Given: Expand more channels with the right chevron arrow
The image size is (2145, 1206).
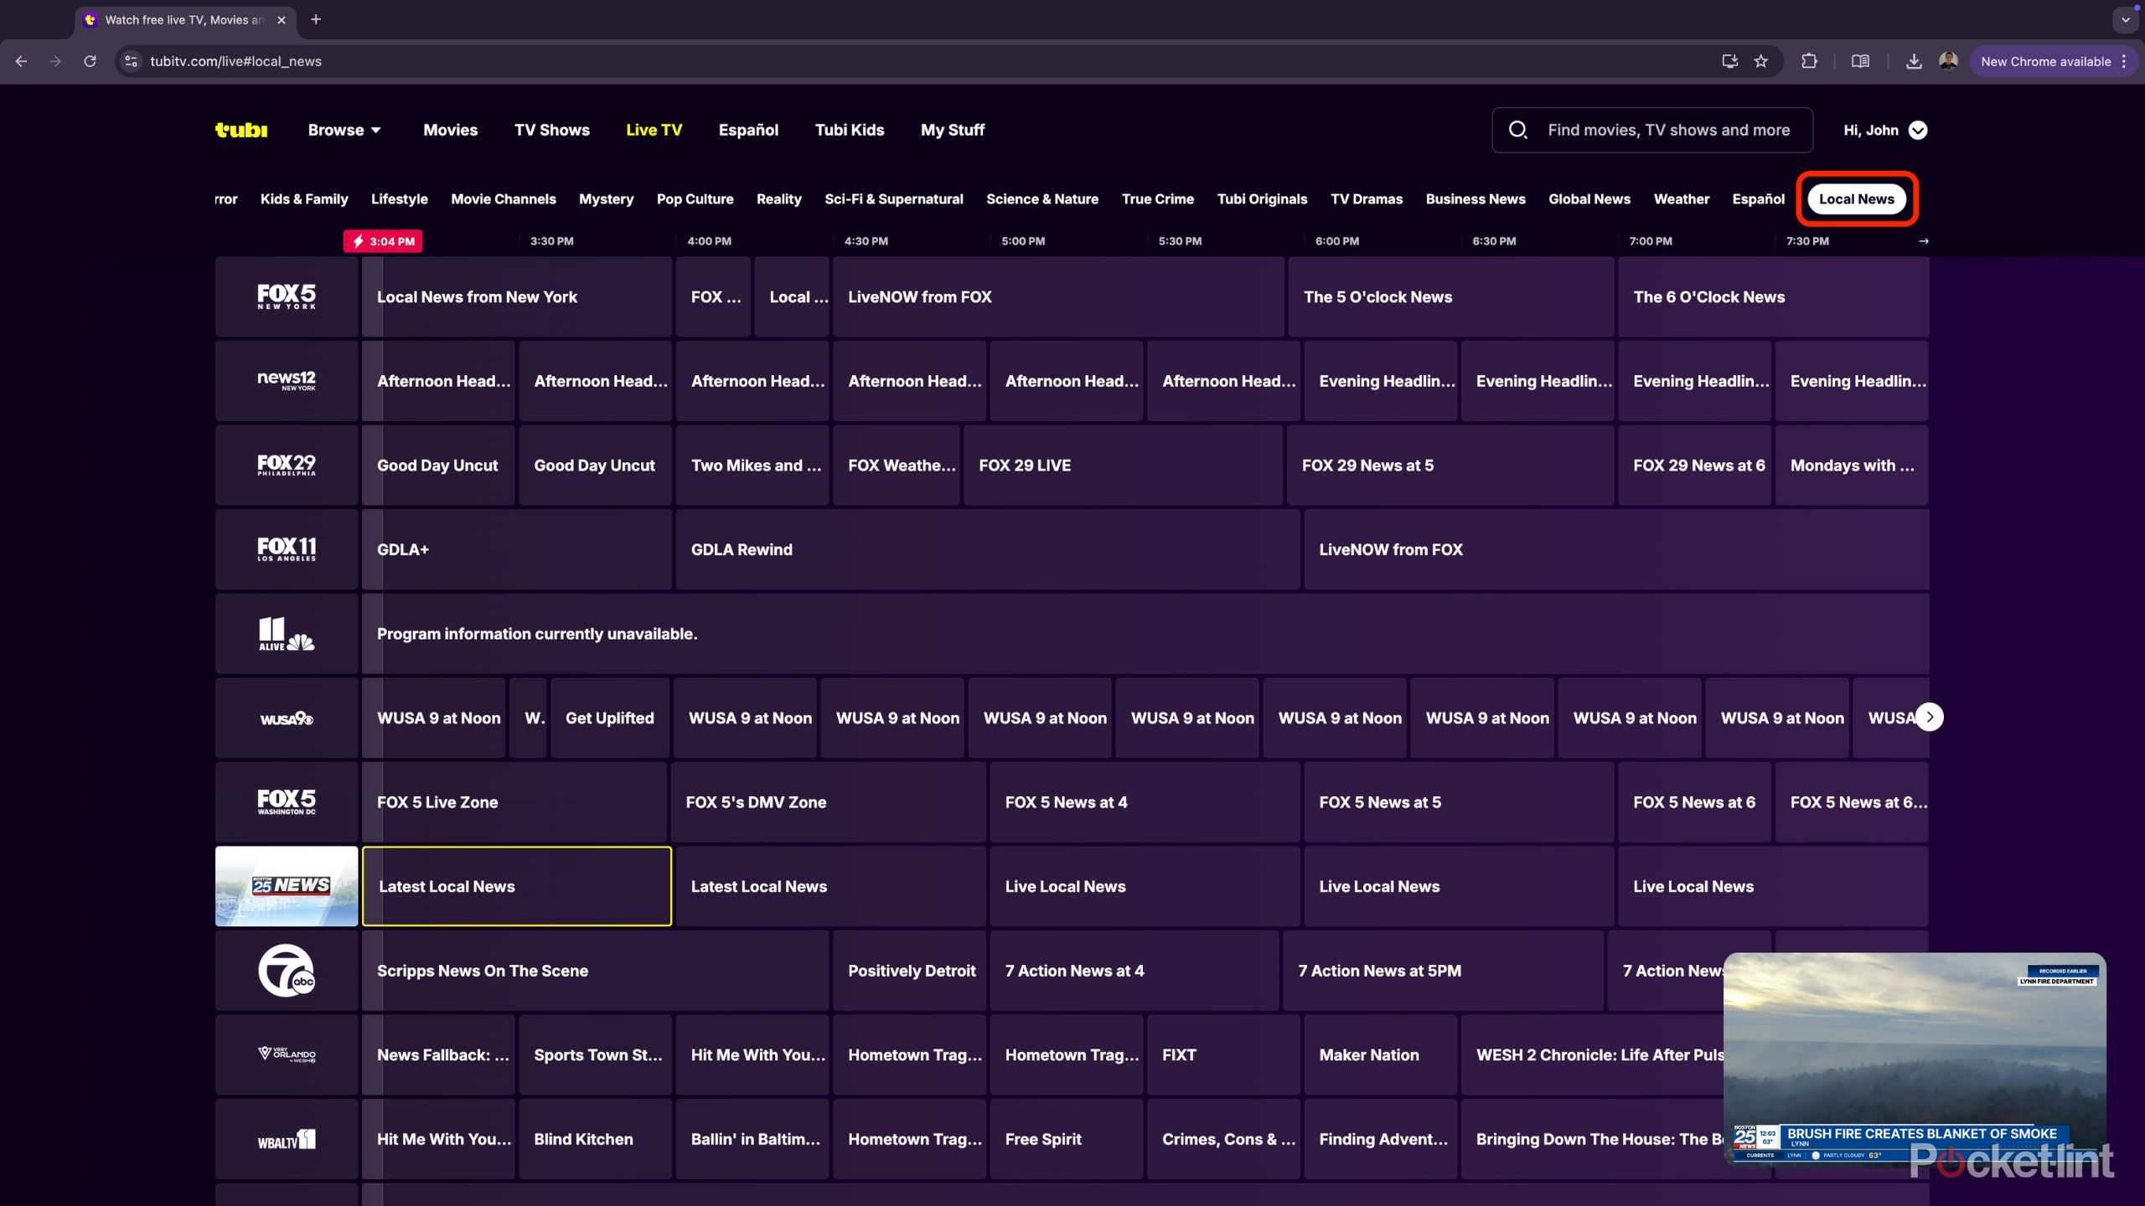Looking at the screenshot, I should tap(1930, 717).
